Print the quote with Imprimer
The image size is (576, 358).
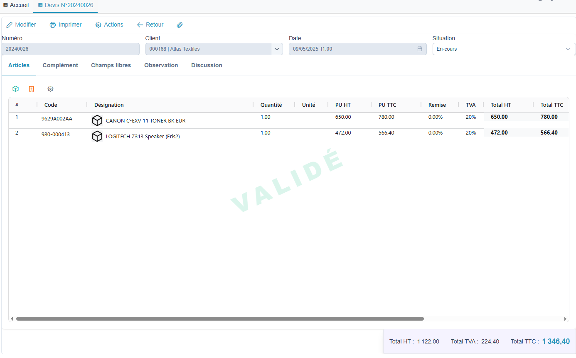[66, 25]
